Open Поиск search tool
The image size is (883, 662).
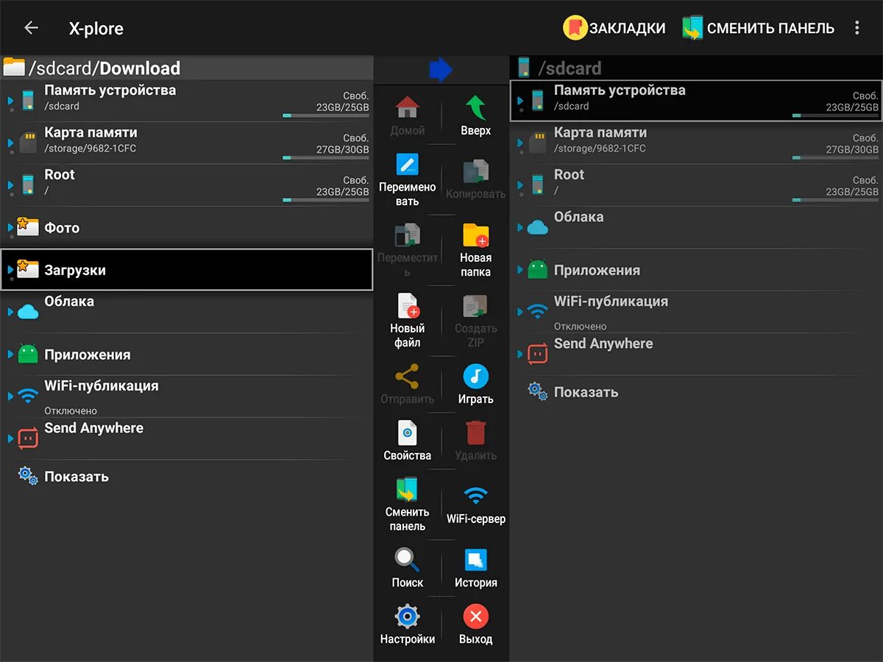[407, 568]
